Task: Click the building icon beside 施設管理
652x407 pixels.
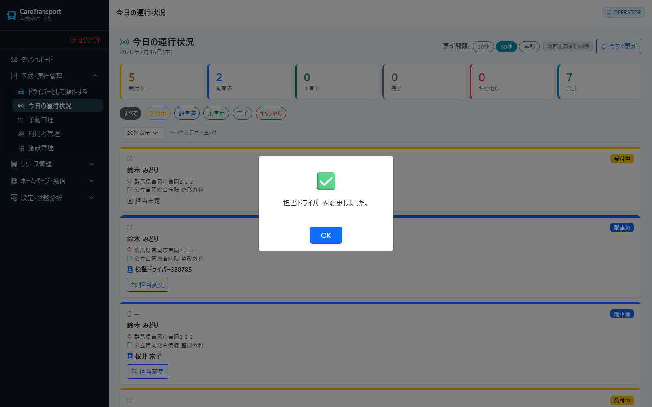Action: coord(21,147)
